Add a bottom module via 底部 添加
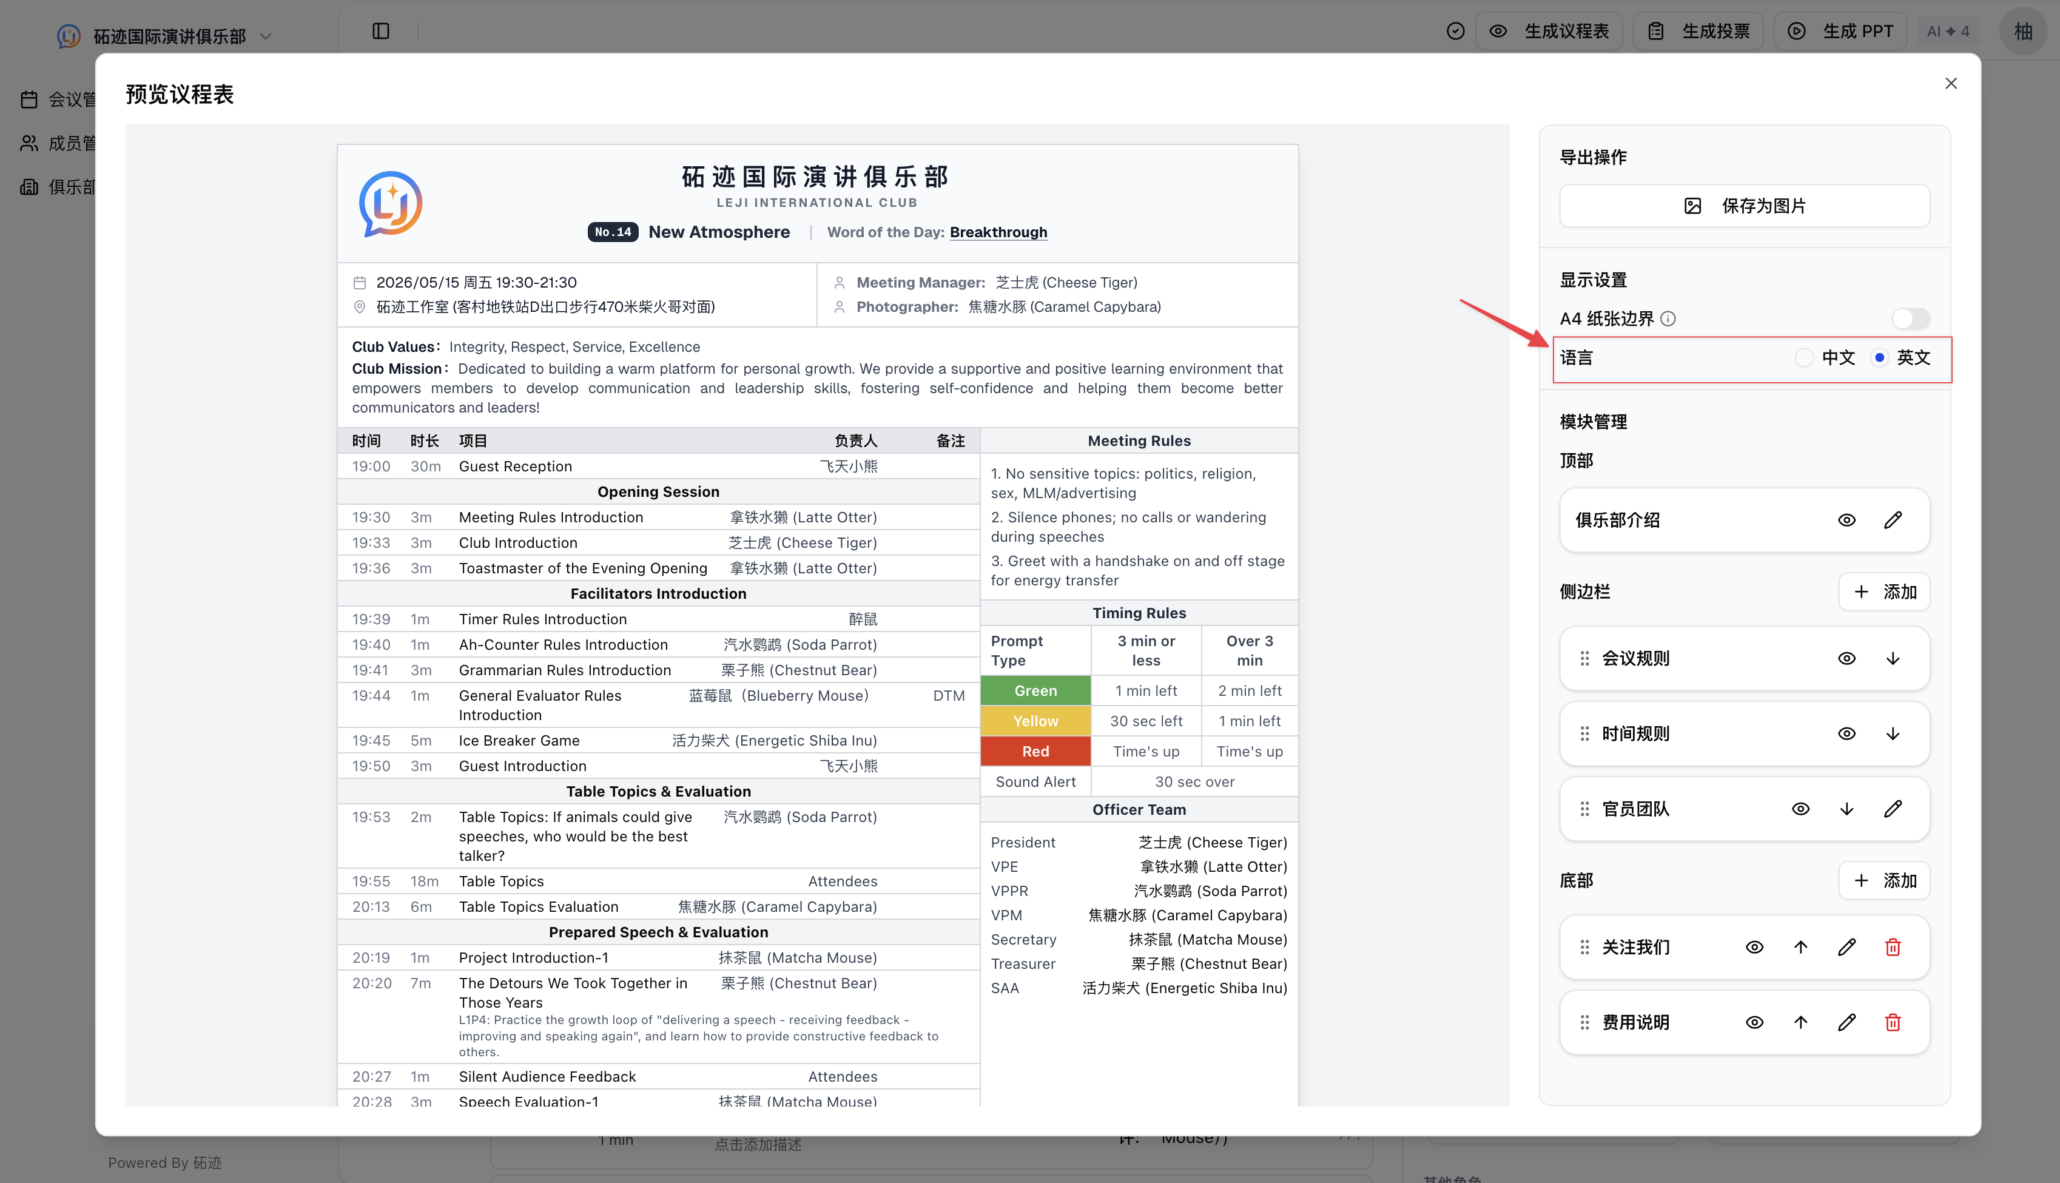This screenshot has width=2060, height=1183. [x=1885, y=881]
